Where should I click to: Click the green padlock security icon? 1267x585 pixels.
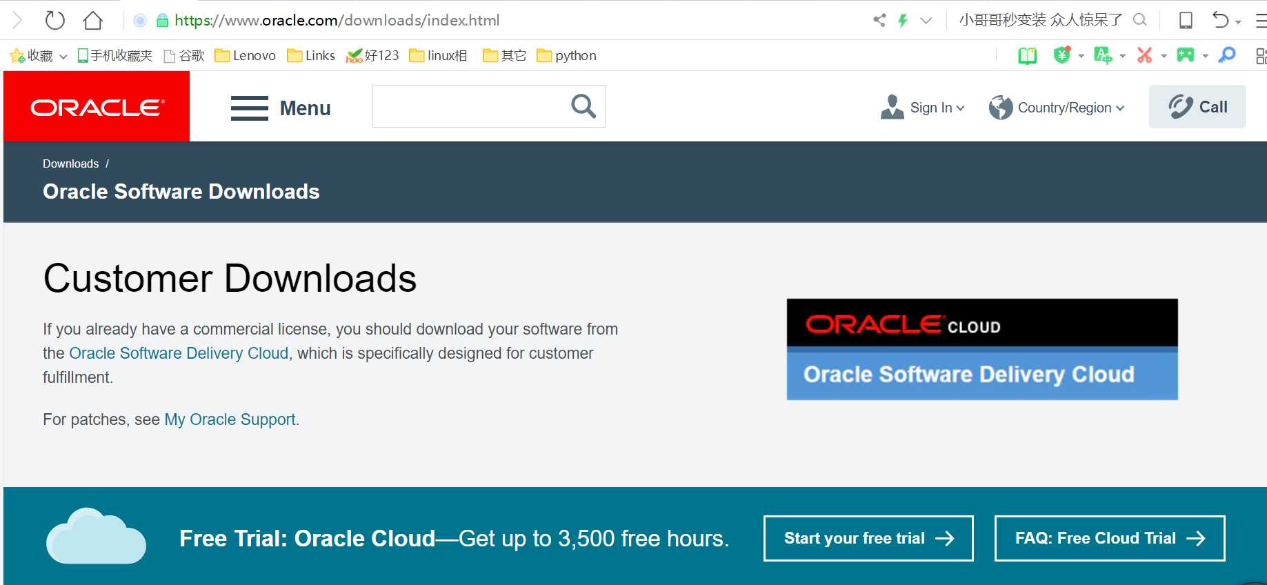point(162,21)
